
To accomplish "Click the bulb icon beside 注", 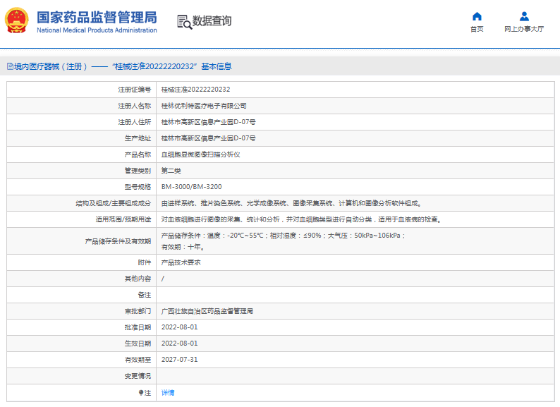I will 140,392.
